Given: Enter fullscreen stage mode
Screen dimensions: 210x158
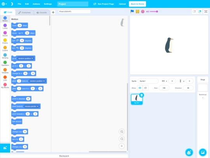Looking at the screenshot, I should [206, 12].
